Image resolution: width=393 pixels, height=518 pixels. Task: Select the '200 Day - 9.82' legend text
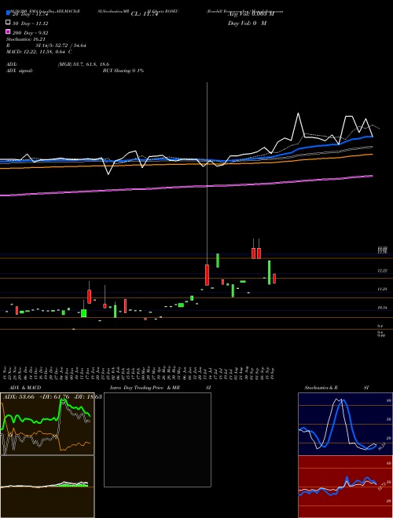[30, 33]
